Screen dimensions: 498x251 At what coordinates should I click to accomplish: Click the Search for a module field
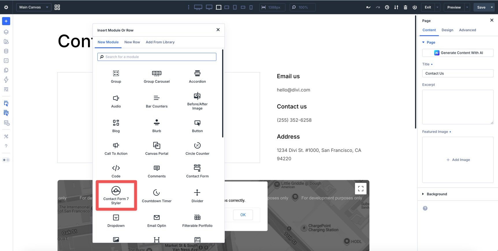pos(157,57)
